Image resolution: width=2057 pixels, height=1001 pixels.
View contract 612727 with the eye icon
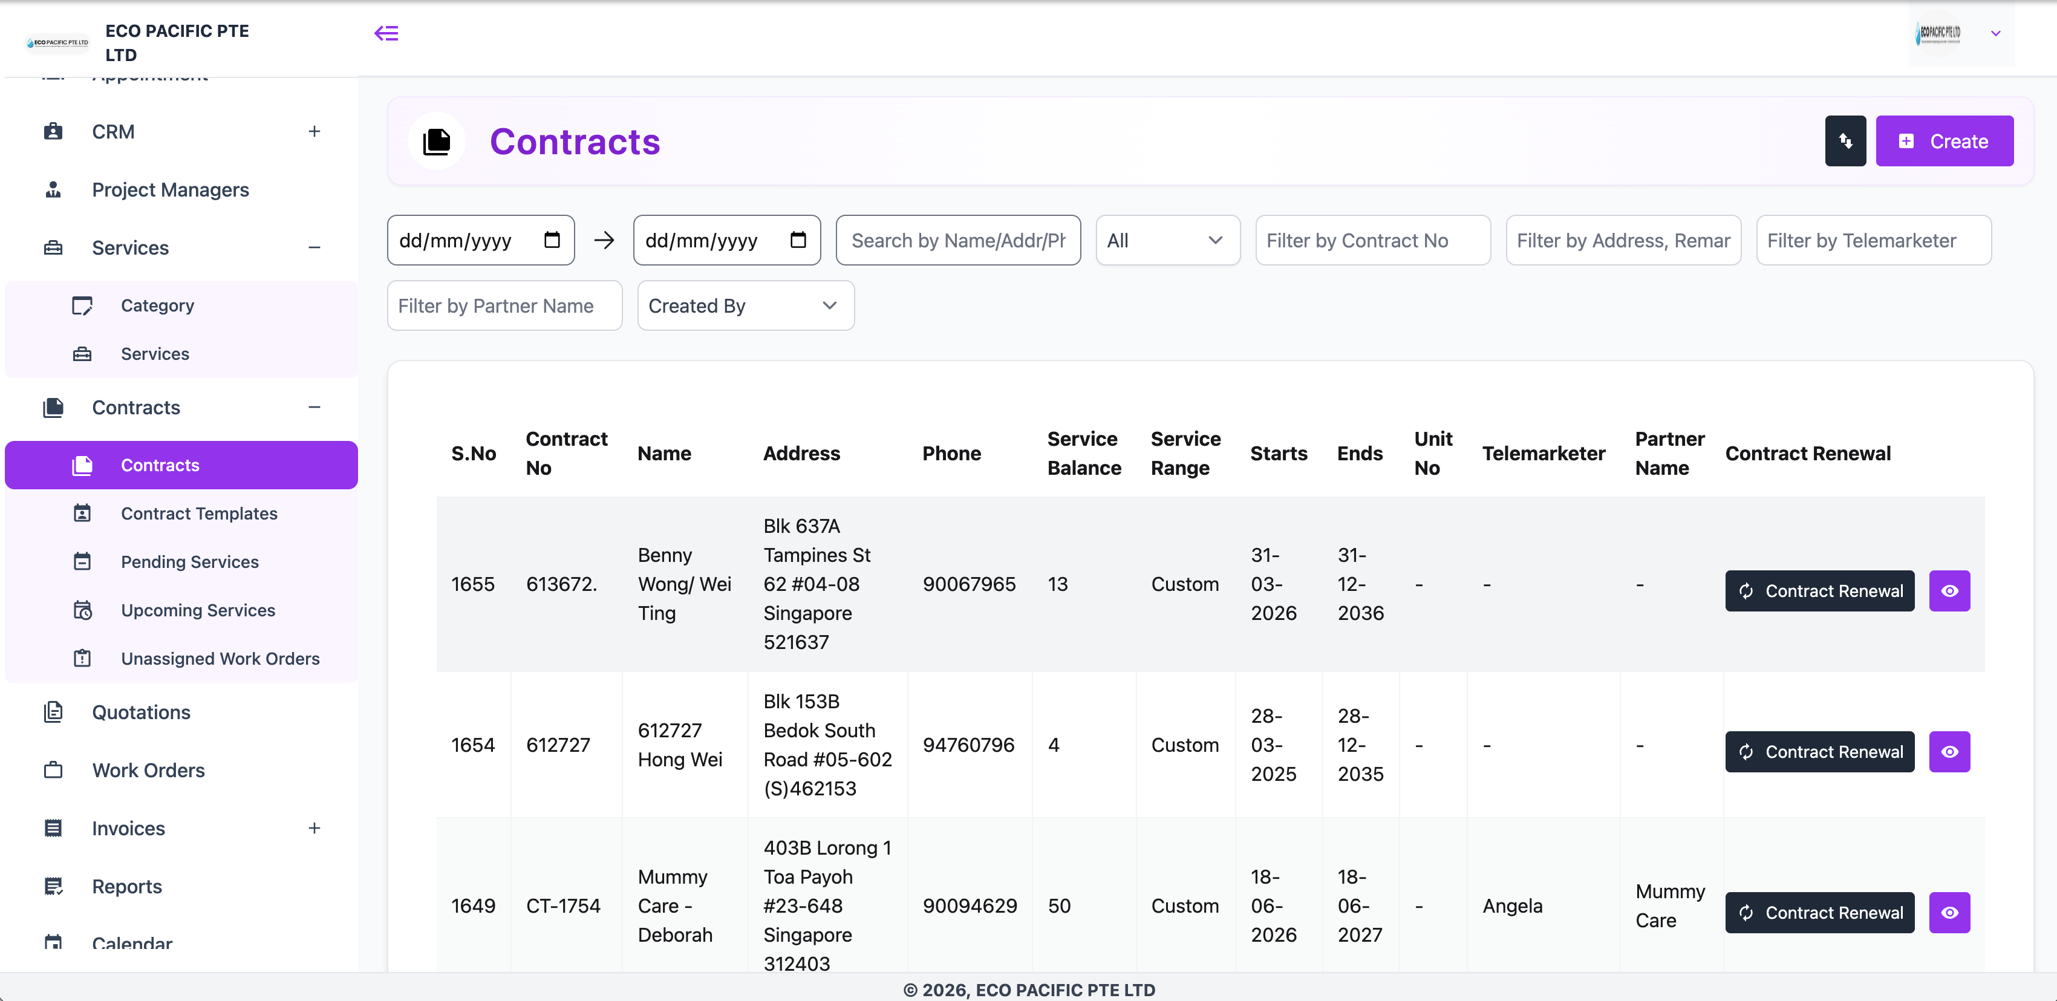point(1949,751)
